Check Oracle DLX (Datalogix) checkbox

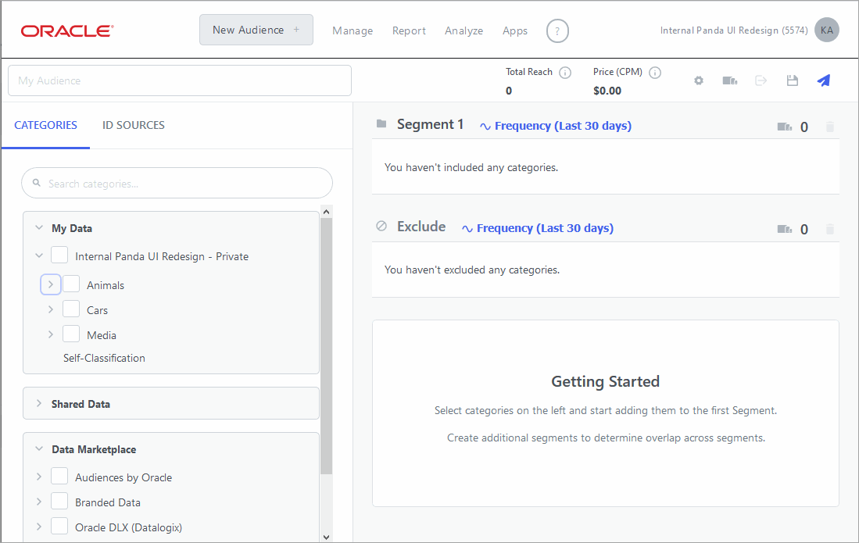pos(59,526)
